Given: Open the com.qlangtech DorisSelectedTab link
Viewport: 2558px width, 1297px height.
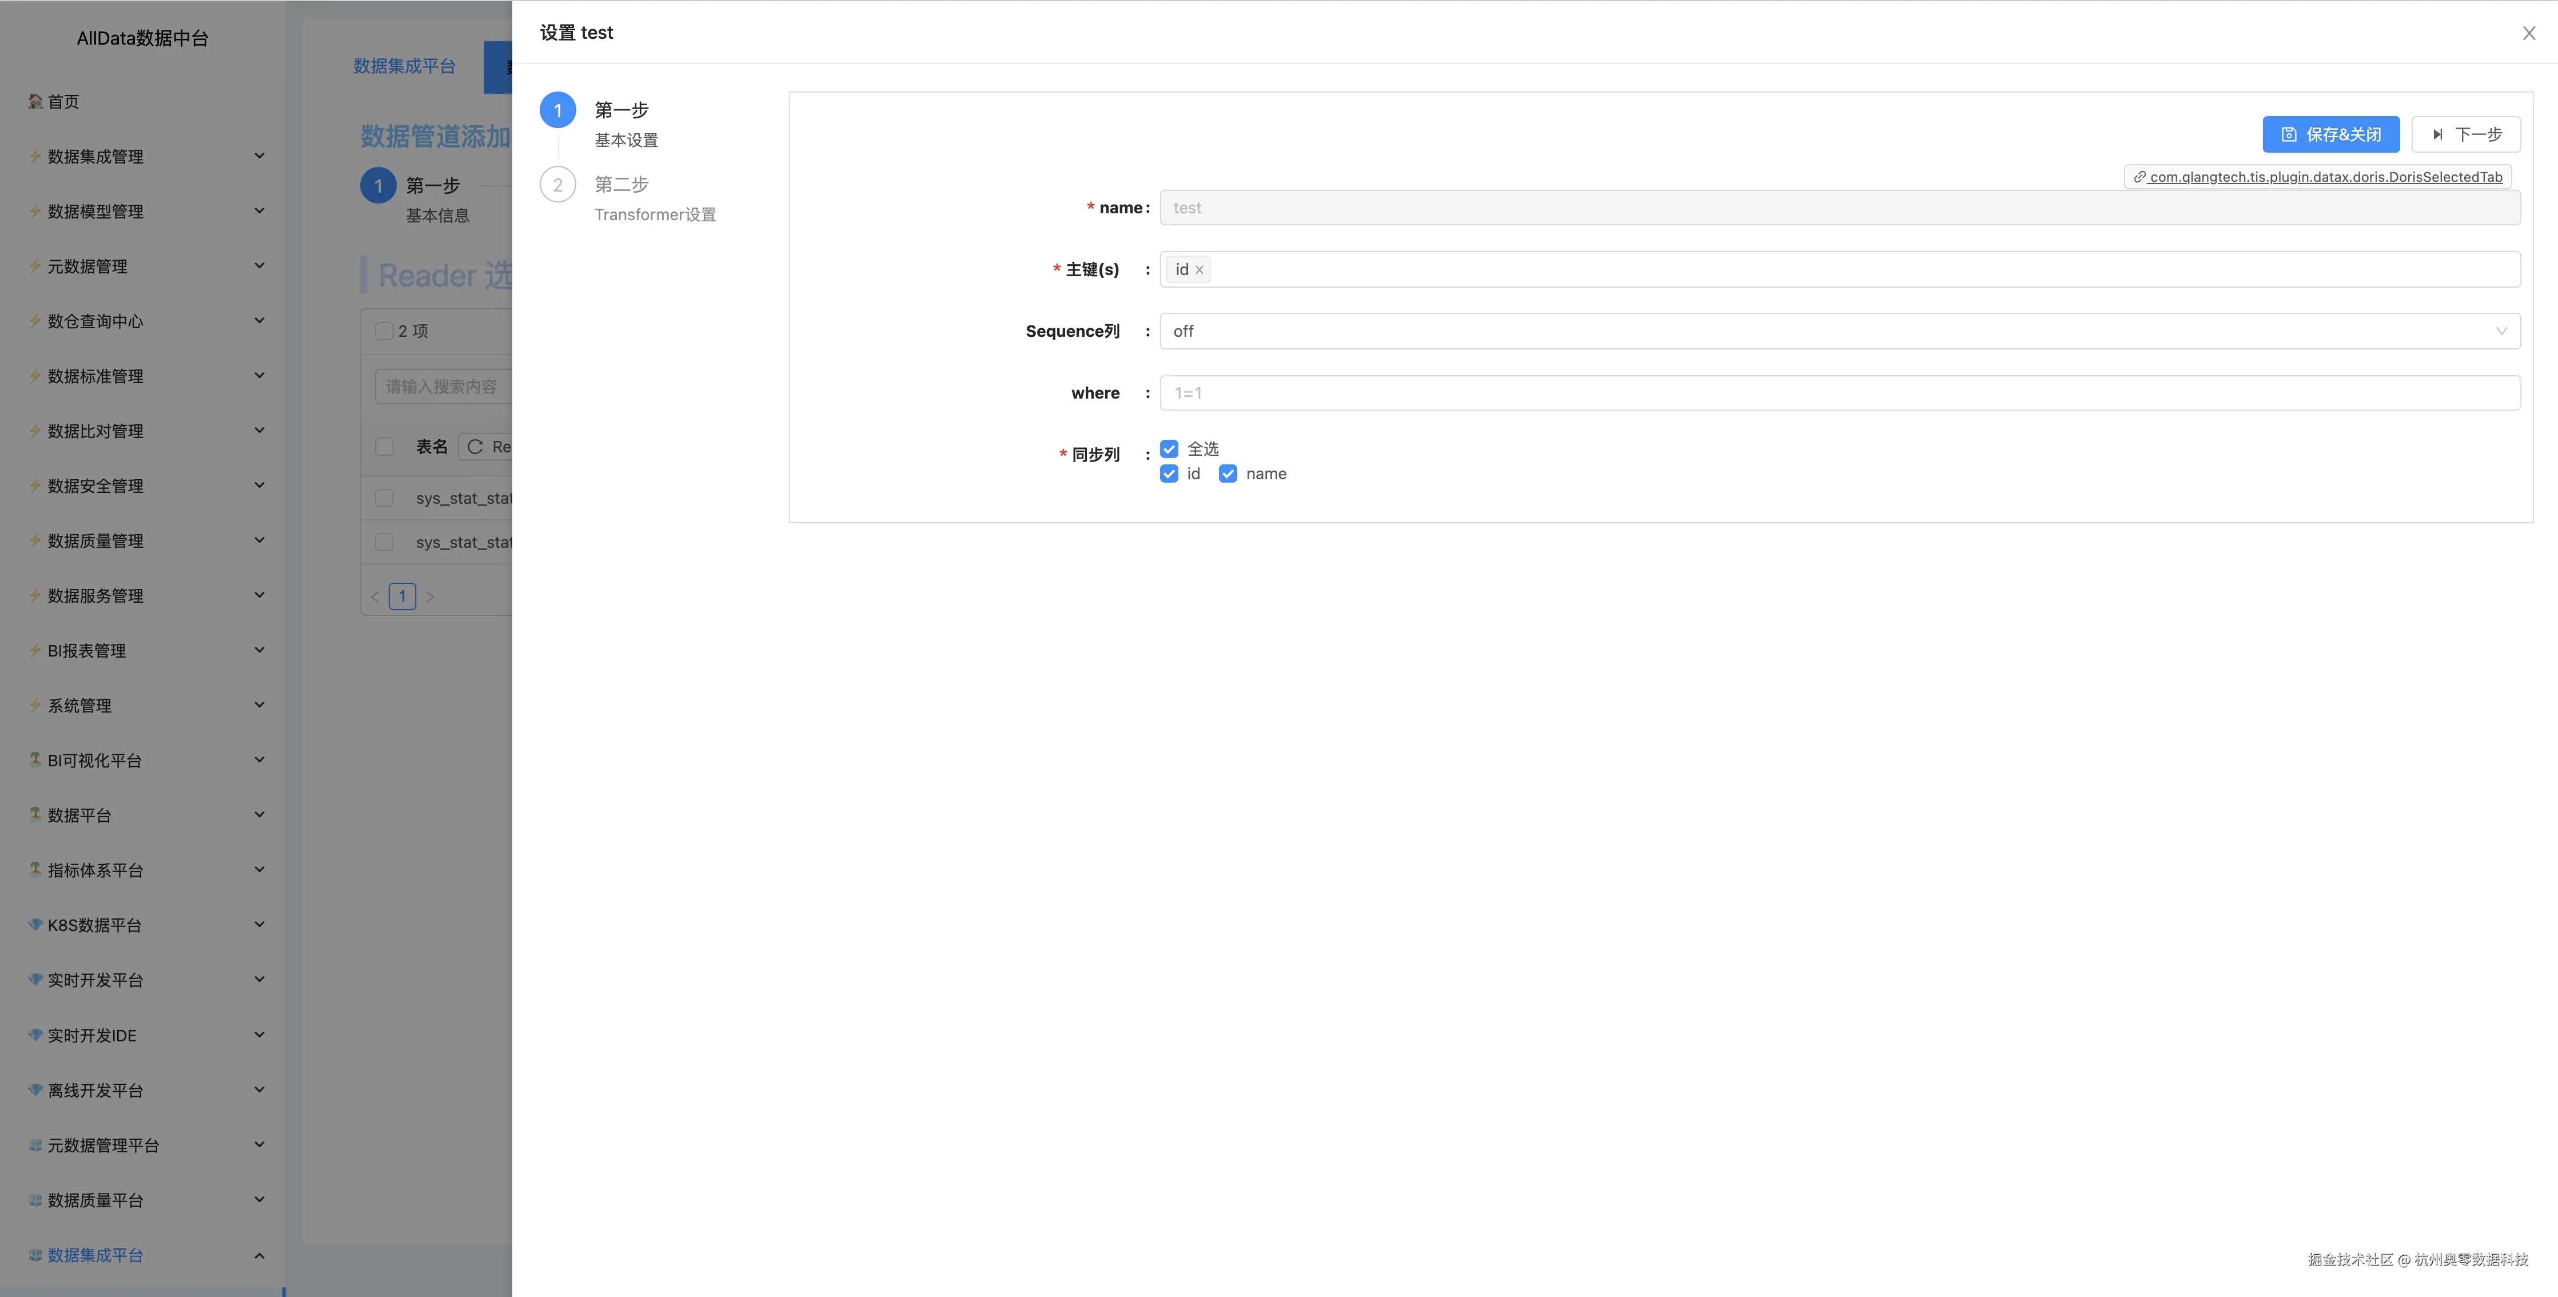Looking at the screenshot, I should (x=2325, y=177).
